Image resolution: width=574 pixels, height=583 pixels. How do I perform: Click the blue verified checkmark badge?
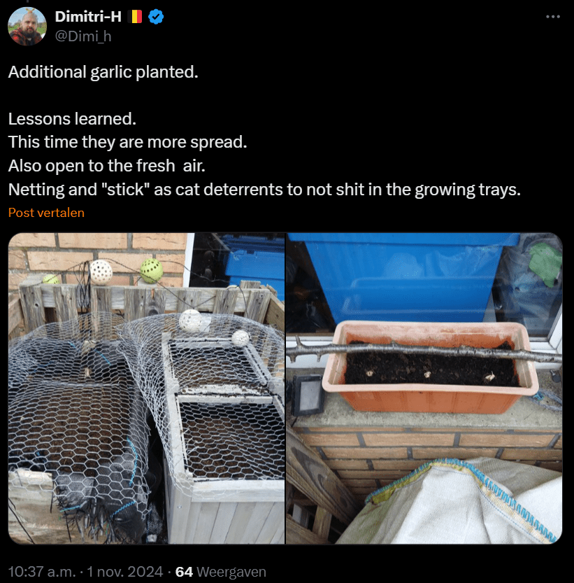(x=156, y=17)
